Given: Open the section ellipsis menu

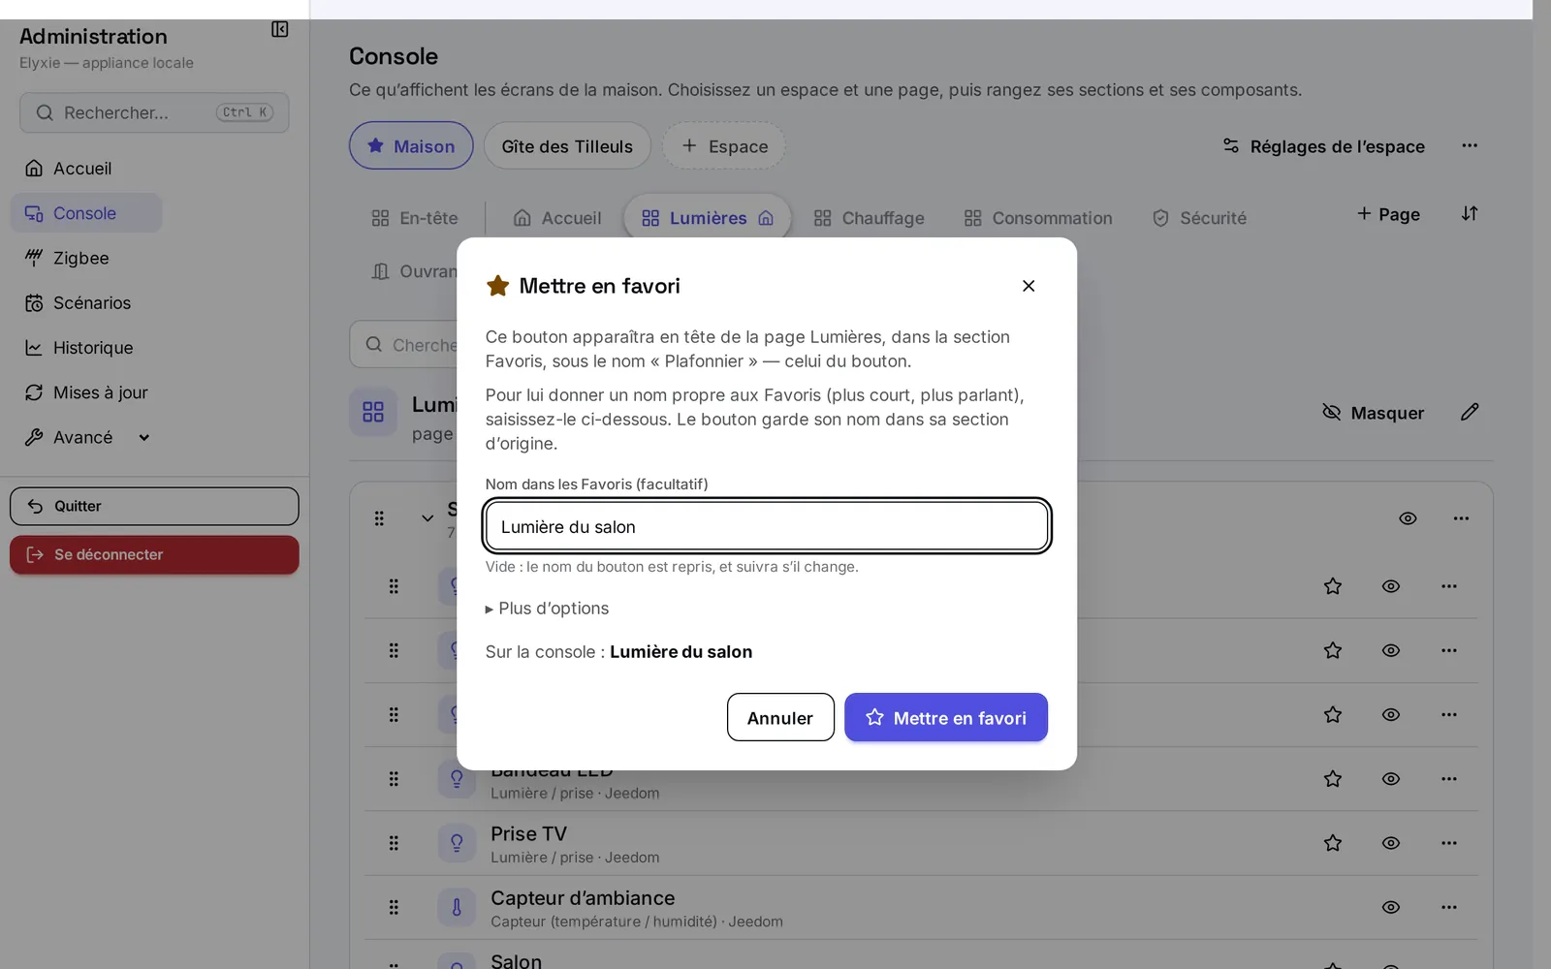Looking at the screenshot, I should (1461, 518).
